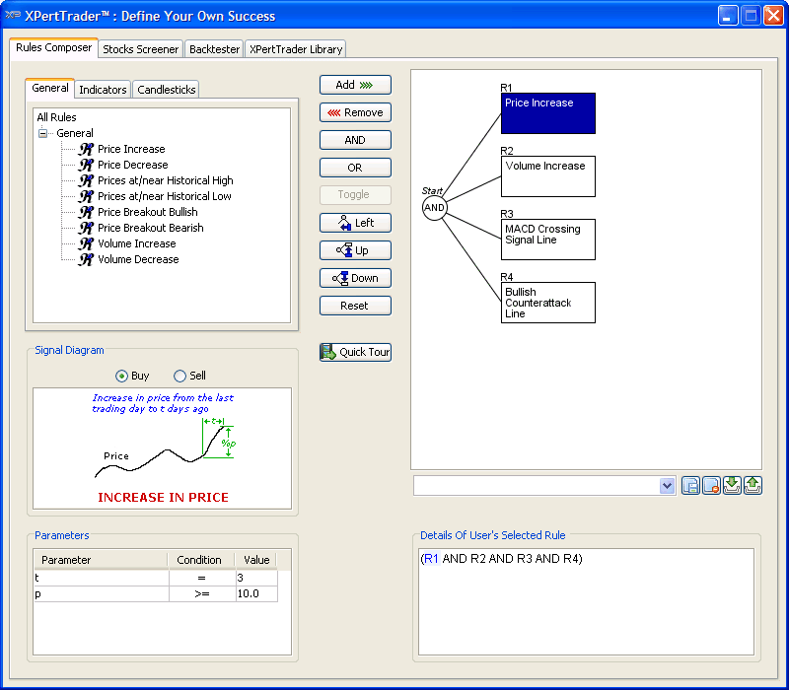
Task: Select the R3 MACD Crossing Signal Line box
Action: [x=547, y=240]
